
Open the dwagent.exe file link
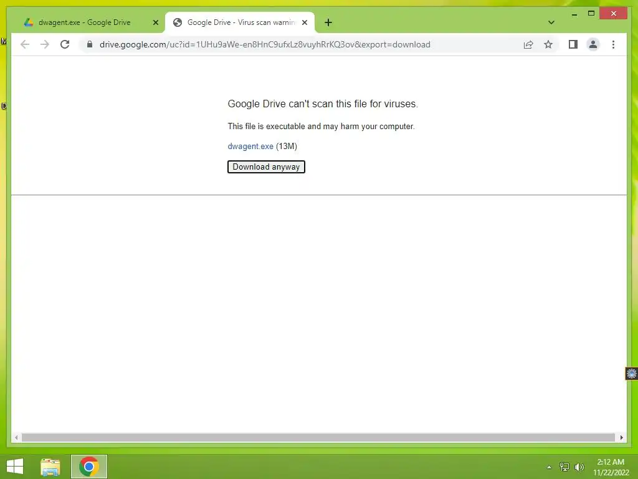coord(250,146)
